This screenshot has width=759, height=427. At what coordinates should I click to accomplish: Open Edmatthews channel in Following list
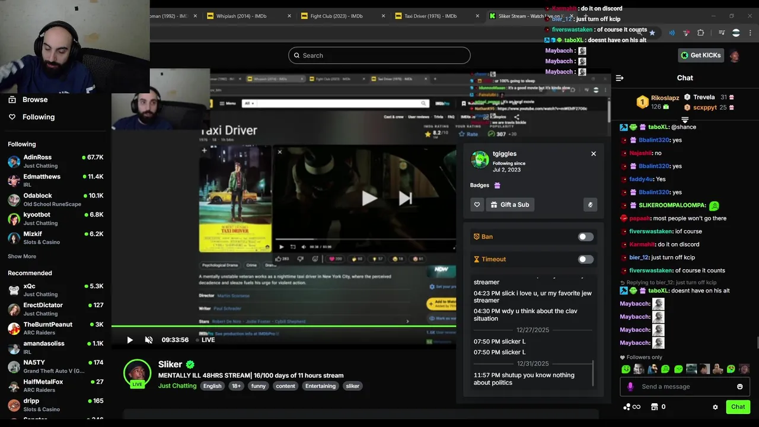click(56, 180)
